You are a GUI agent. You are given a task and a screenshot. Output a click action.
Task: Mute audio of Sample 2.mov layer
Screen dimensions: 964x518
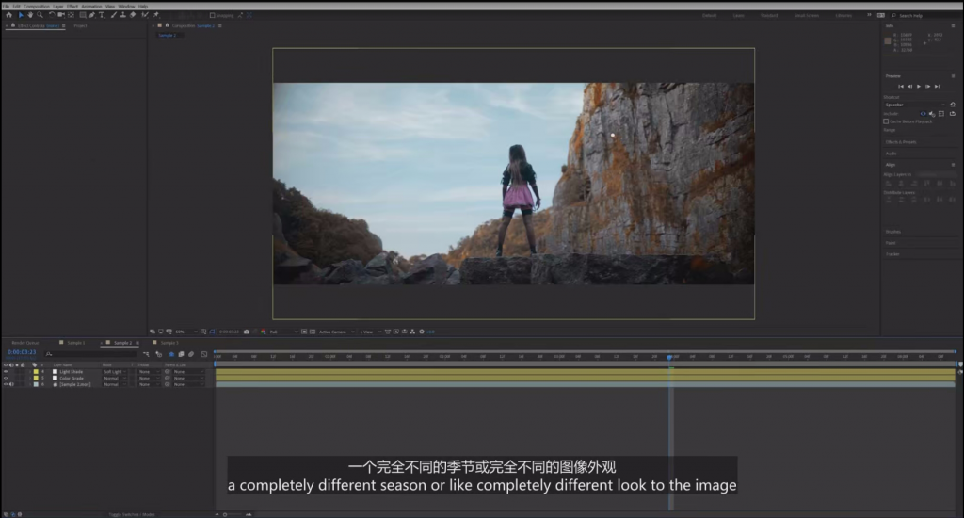[11, 384]
